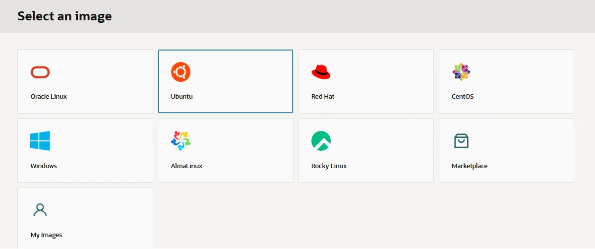The width and height of the screenshot is (595, 249).
Task: Click the Ubuntu orange circle logo
Action: pos(180,72)
